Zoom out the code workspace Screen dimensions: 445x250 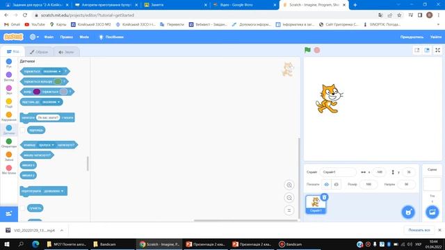tap(289, 197)
